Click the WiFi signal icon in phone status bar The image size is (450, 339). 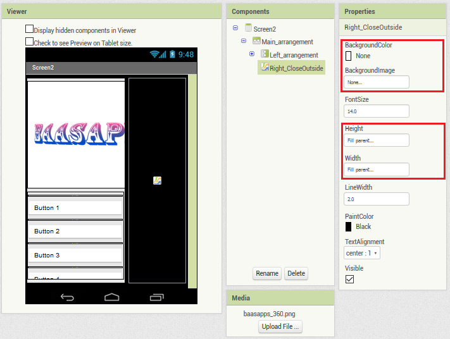154,54
